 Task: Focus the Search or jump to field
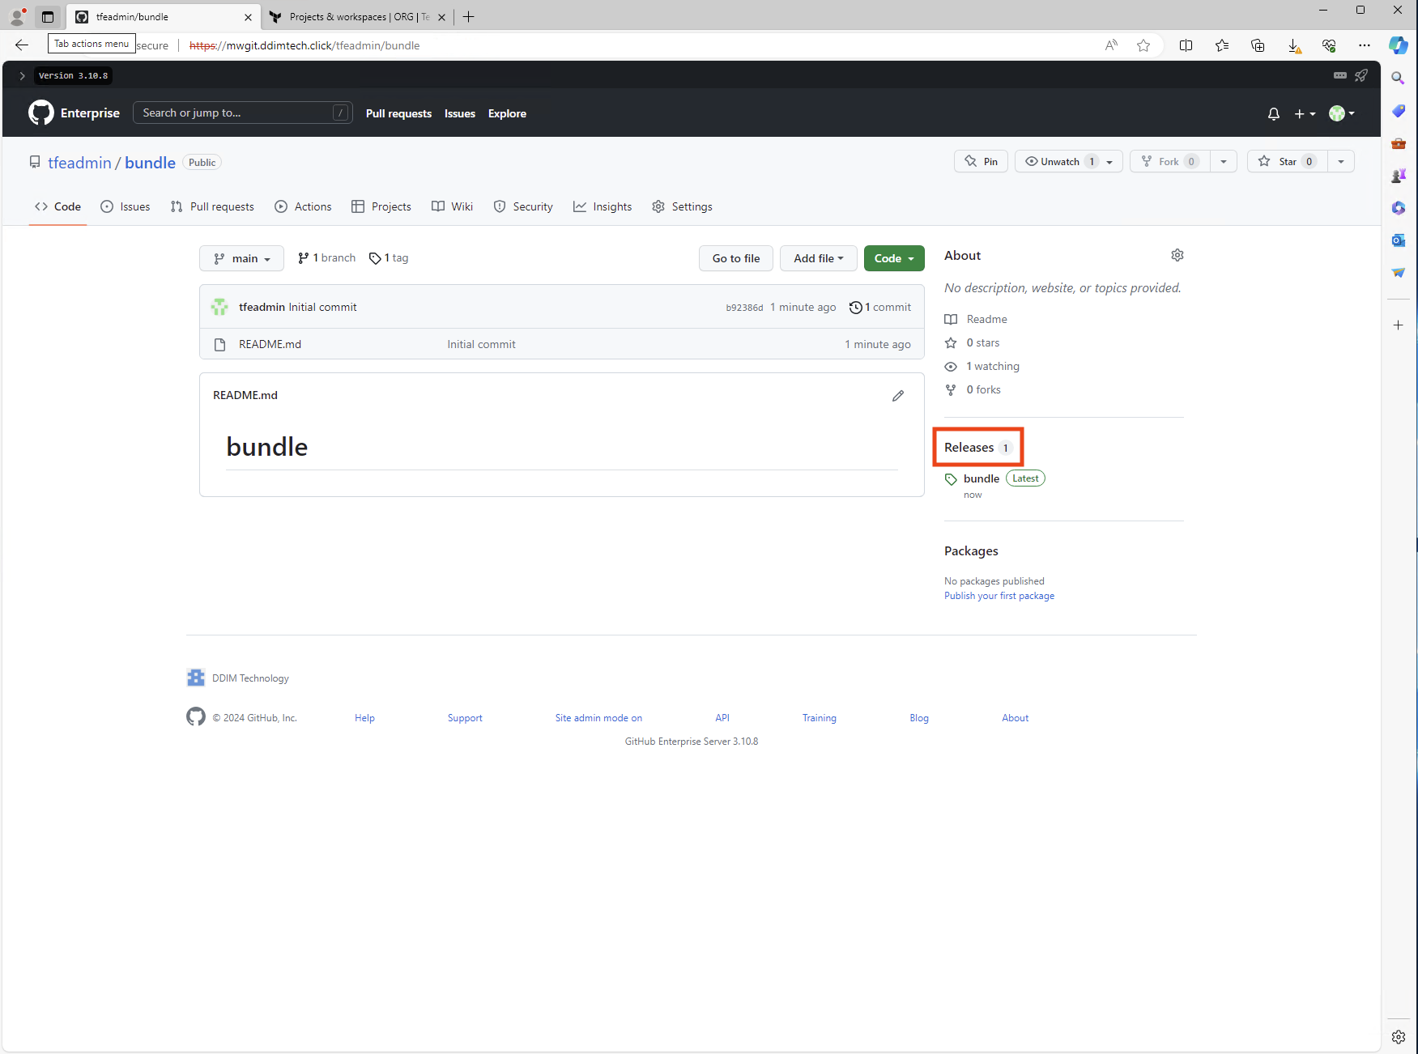[243, 113]
